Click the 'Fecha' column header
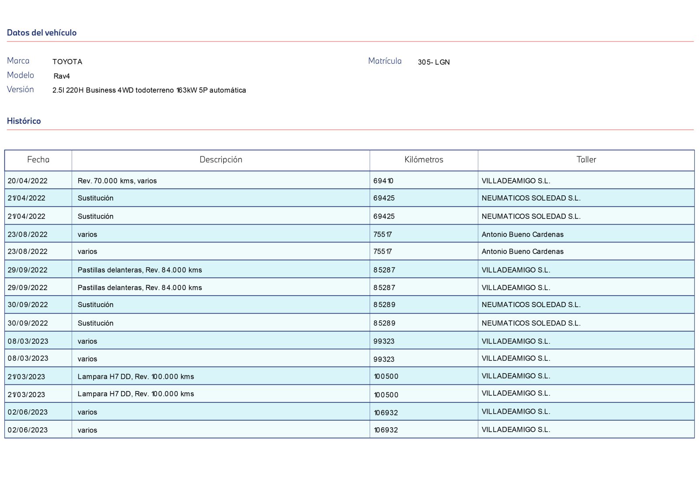Screen dimensions: 699x488 click(38, 160)
